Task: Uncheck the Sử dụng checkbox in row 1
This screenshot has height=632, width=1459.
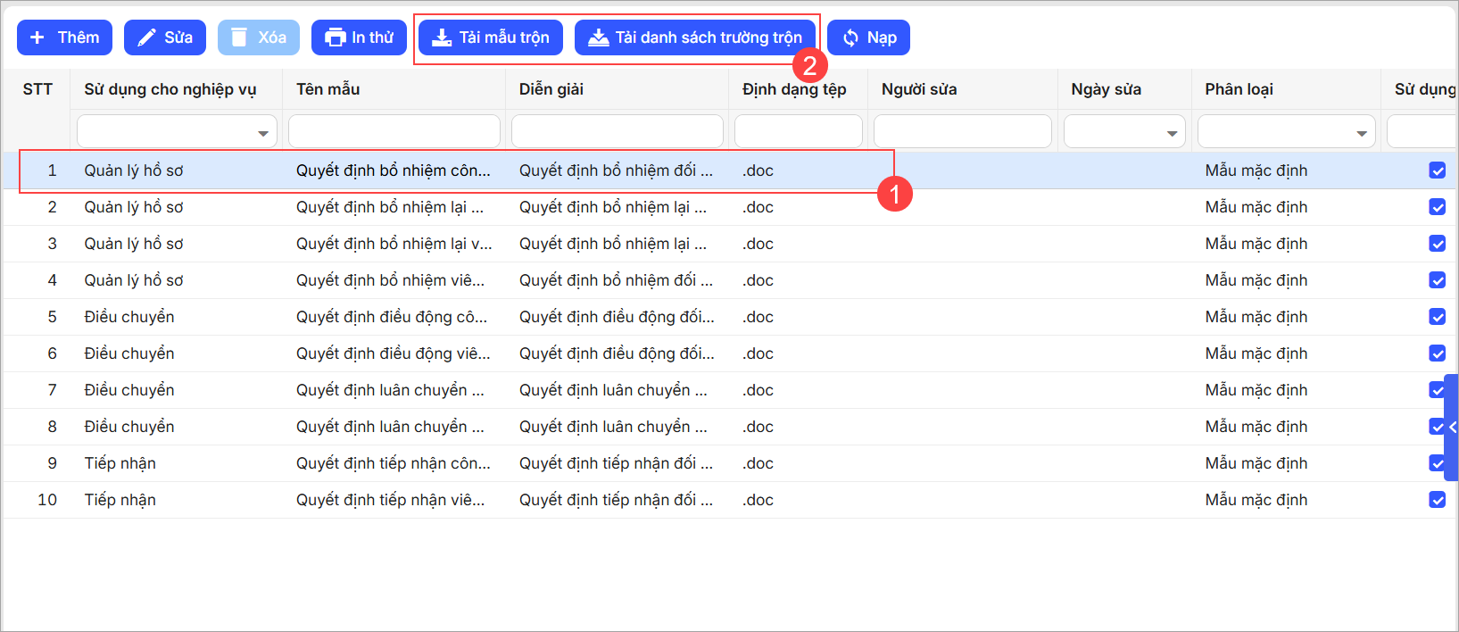Action: (x=1437, y=170)
